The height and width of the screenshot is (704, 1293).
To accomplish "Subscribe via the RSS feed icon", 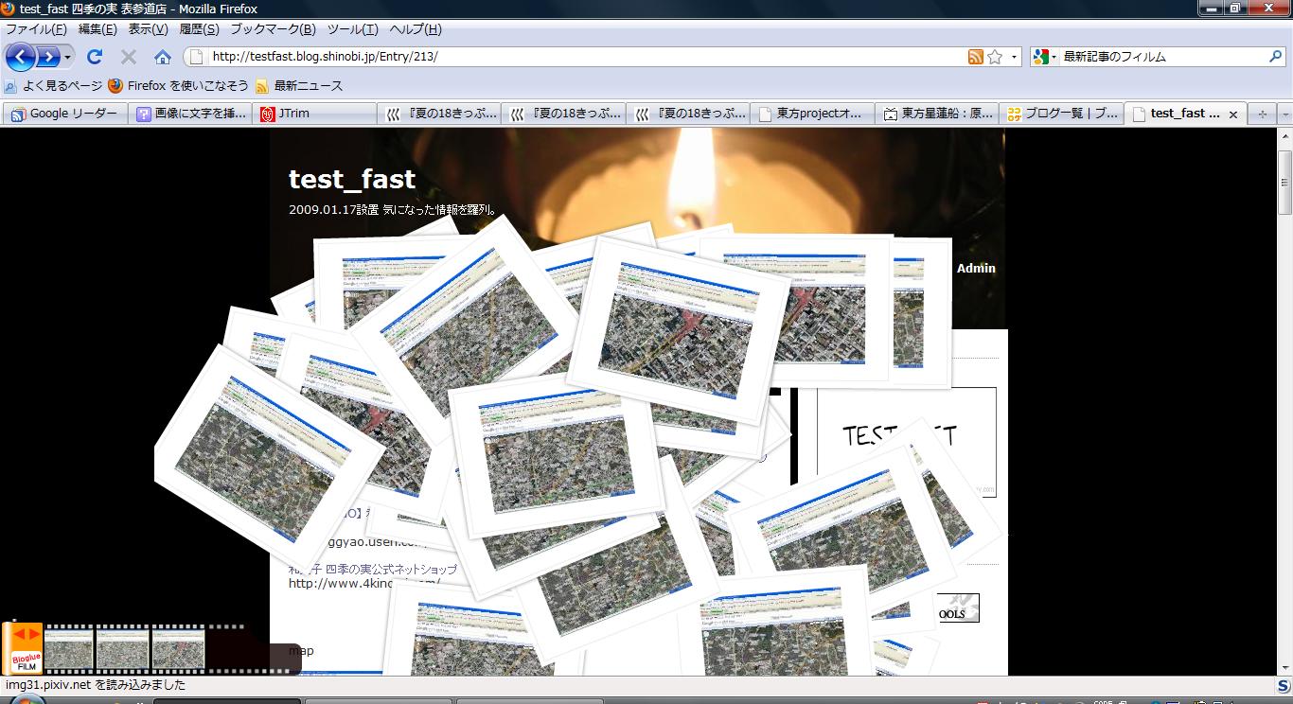I will pyautogui.click(x=976, y=57).
